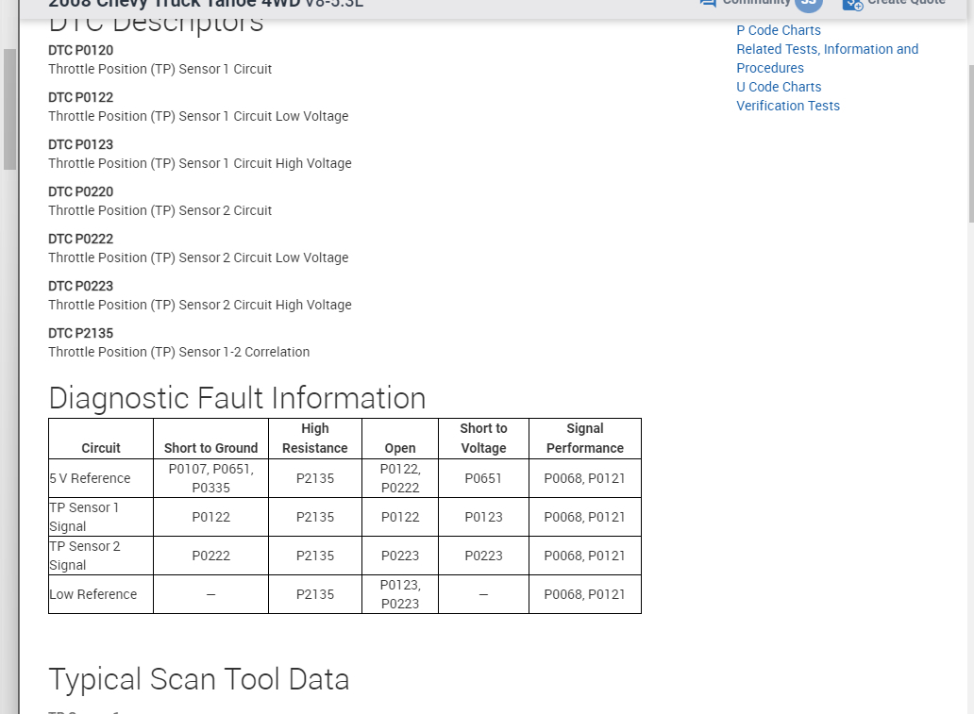Select the DTC P0120 heading
Image resolution: width=974 pixels, height=714 pixels.
(81, 50)
